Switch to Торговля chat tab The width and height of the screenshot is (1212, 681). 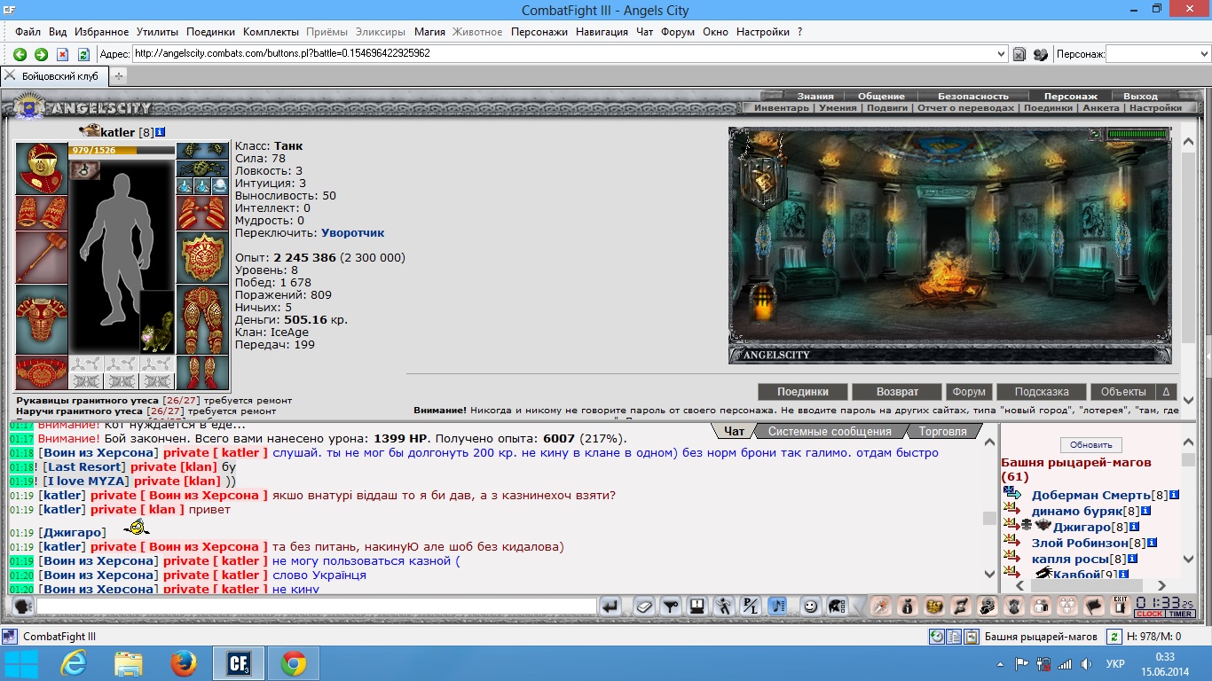click(942, 432)
